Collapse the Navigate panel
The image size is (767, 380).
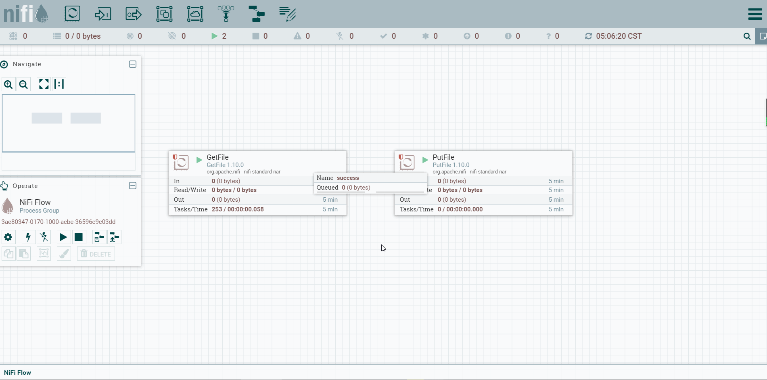[133, 64]
